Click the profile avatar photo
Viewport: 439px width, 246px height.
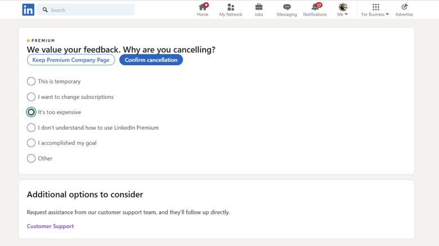[343, 7]
